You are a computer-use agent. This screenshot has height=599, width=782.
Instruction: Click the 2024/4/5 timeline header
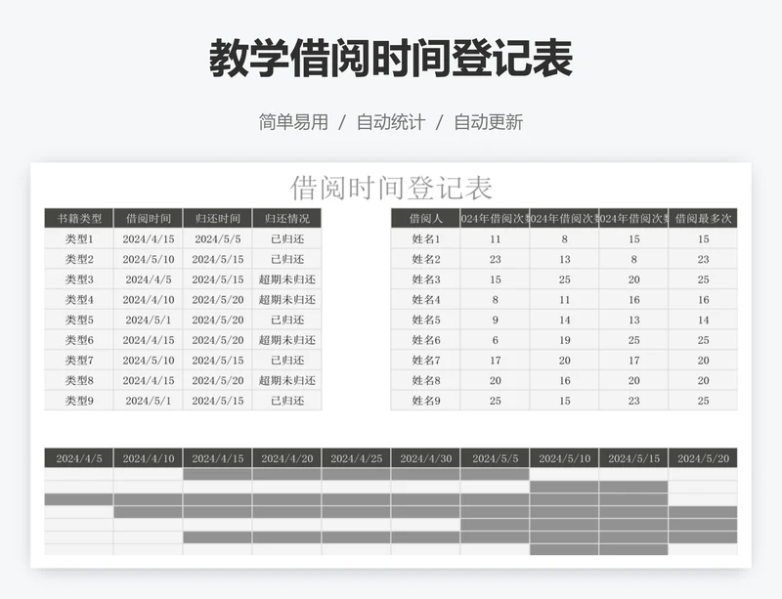pyautogui.click(x=79, y=458)
